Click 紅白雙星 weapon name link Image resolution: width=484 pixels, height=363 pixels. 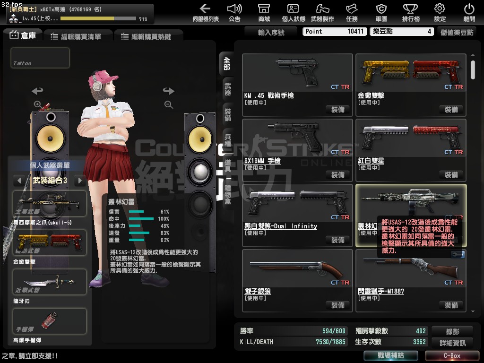[x=371, y=161]
